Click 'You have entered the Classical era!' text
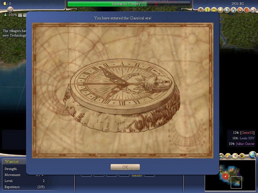 [123, 18]
